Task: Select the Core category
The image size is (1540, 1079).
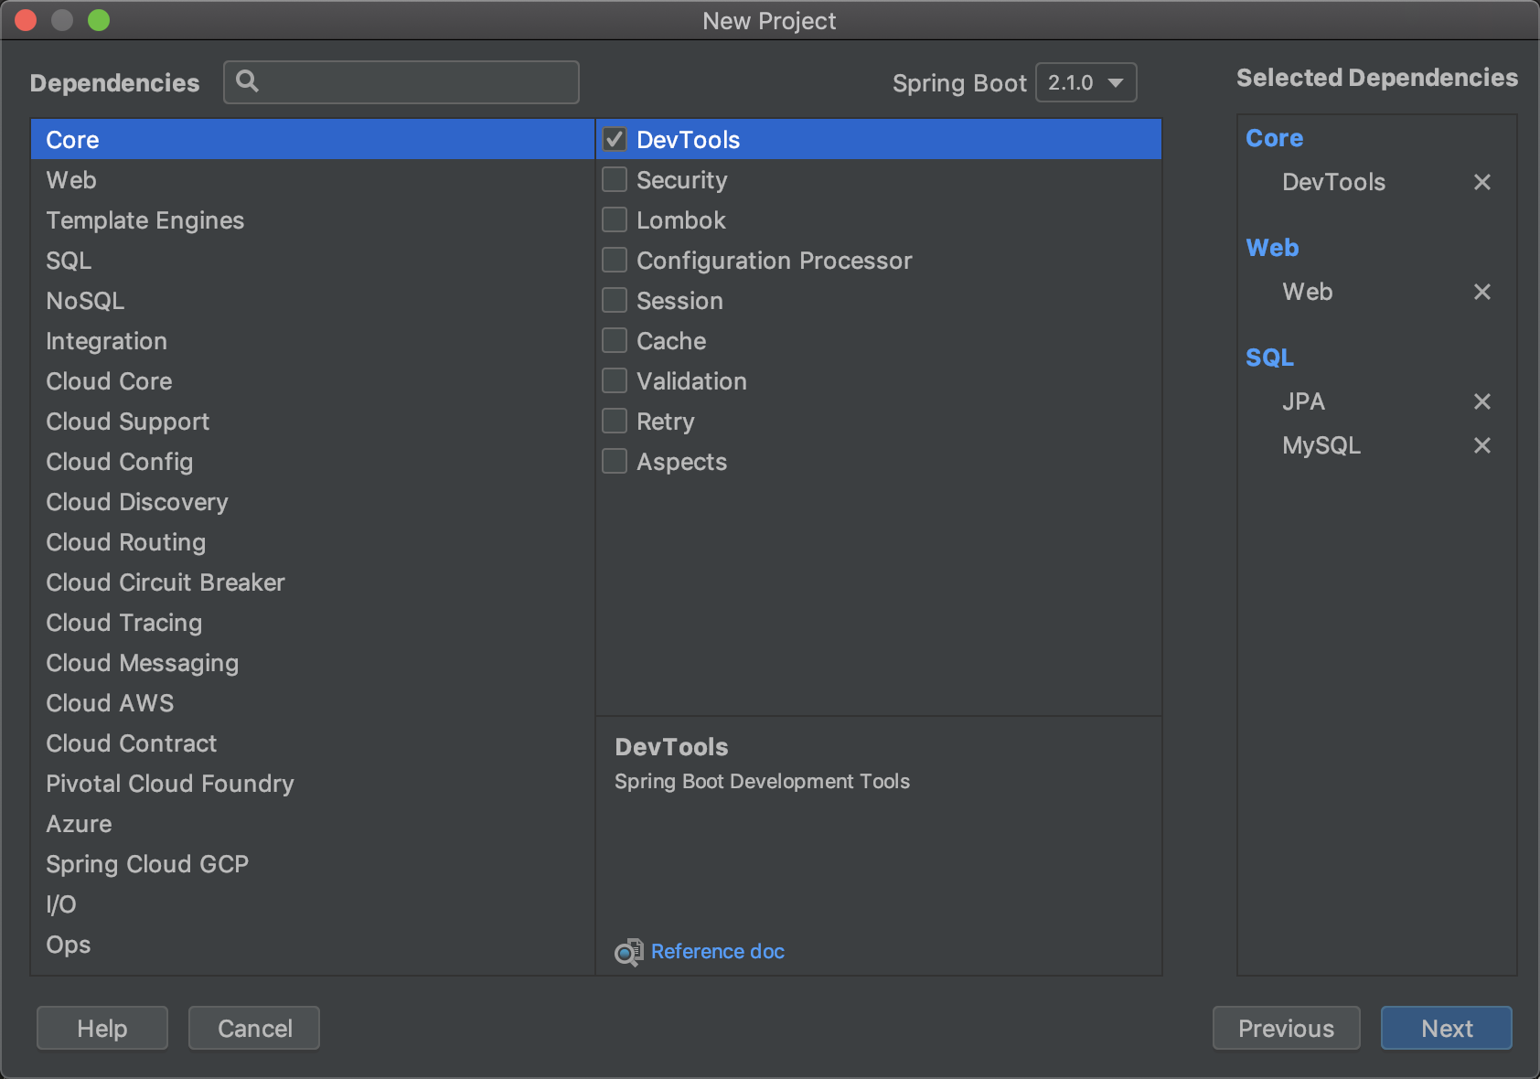Action: tap(313, 140)
